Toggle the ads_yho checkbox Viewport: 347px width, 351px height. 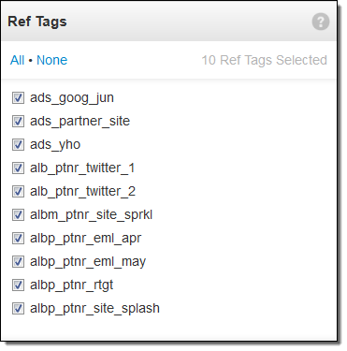tap(18, 144)
